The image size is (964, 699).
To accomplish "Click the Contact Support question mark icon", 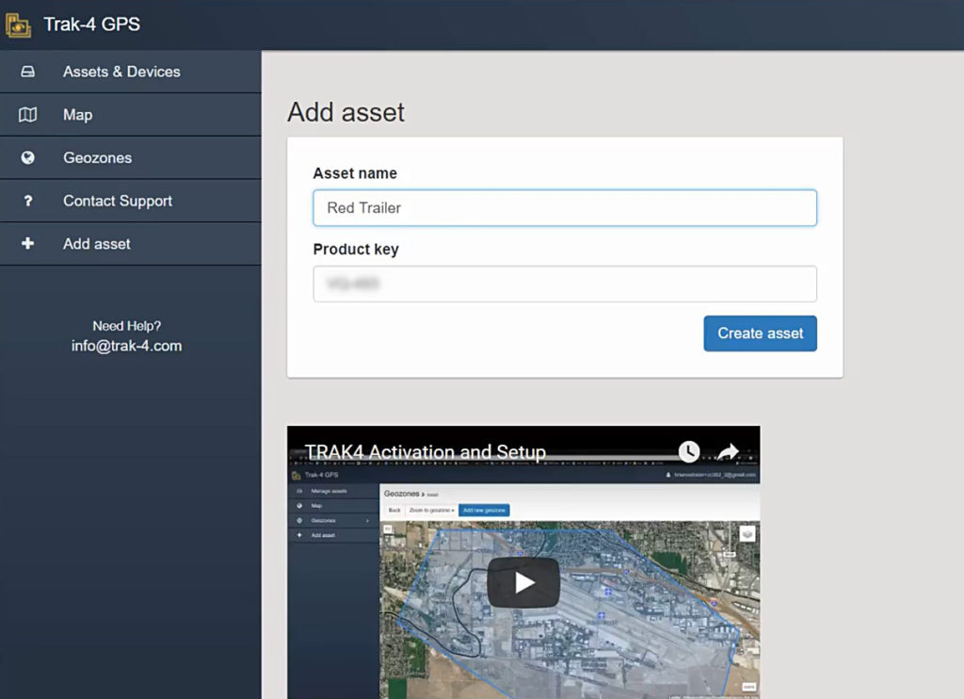I will 27,202.
